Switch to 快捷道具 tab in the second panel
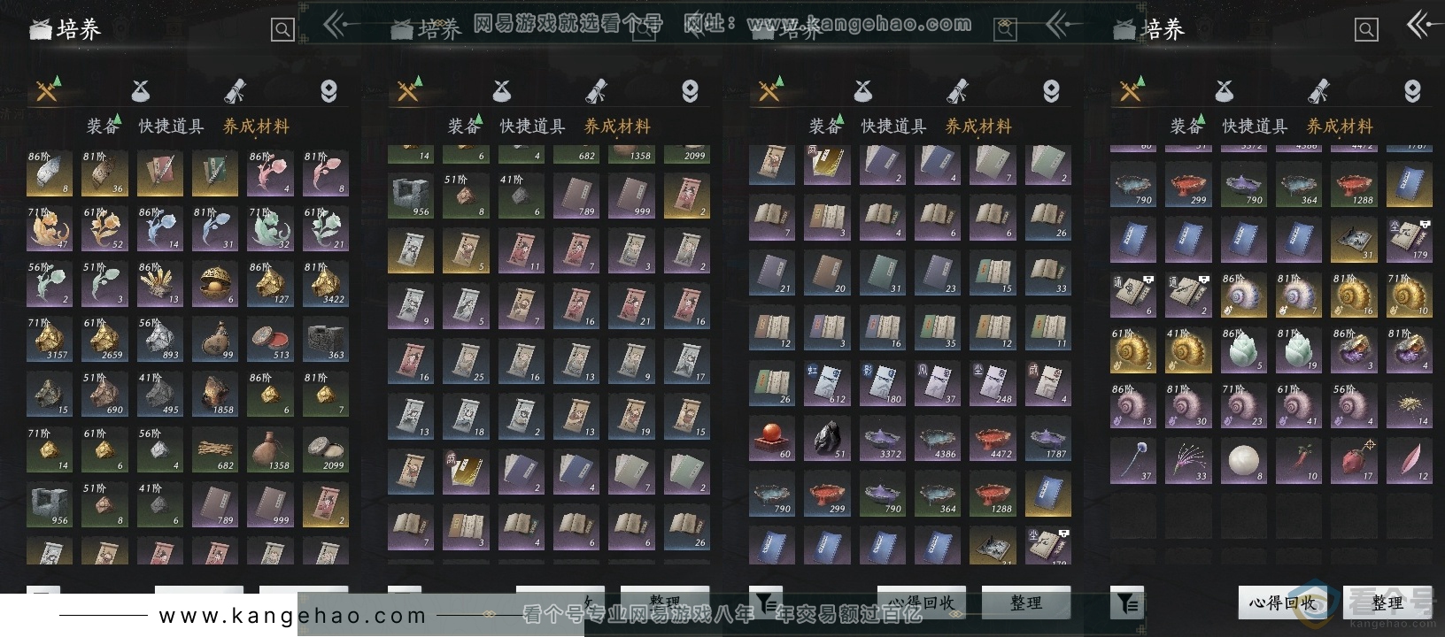Screen dimensions: 1445x637 (532, 127)
